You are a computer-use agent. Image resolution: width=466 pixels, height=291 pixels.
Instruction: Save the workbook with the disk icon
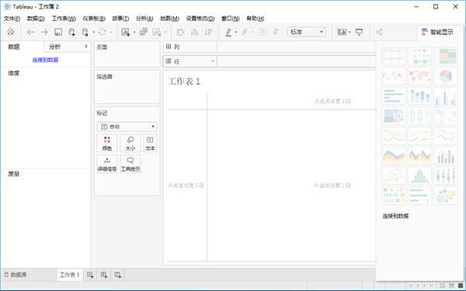[x=58, y=32]
